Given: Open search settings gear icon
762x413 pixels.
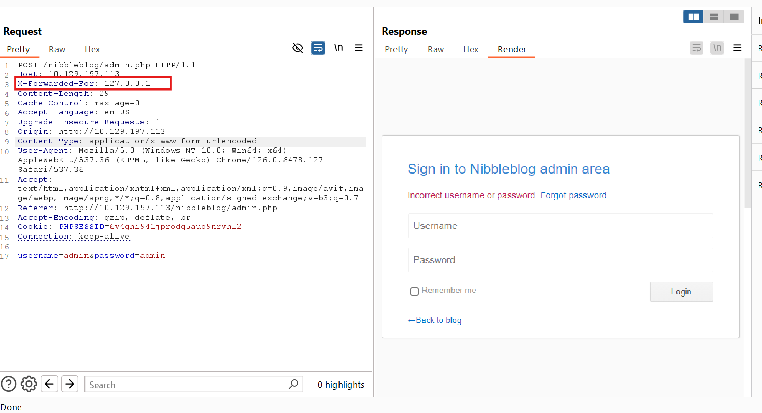Looking at the screenshot, I should pyautogui.click(x=29, y=384).
